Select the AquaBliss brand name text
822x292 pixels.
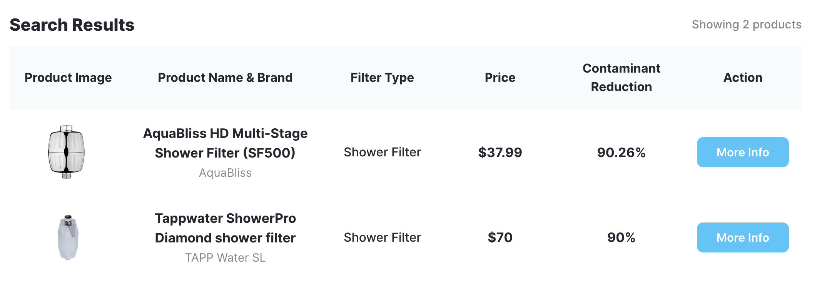[x=225, y=173]
